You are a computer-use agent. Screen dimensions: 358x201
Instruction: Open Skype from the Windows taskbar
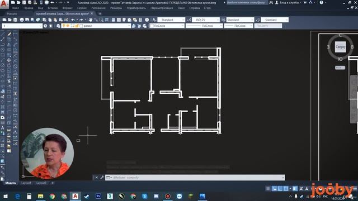pos(144,196)
